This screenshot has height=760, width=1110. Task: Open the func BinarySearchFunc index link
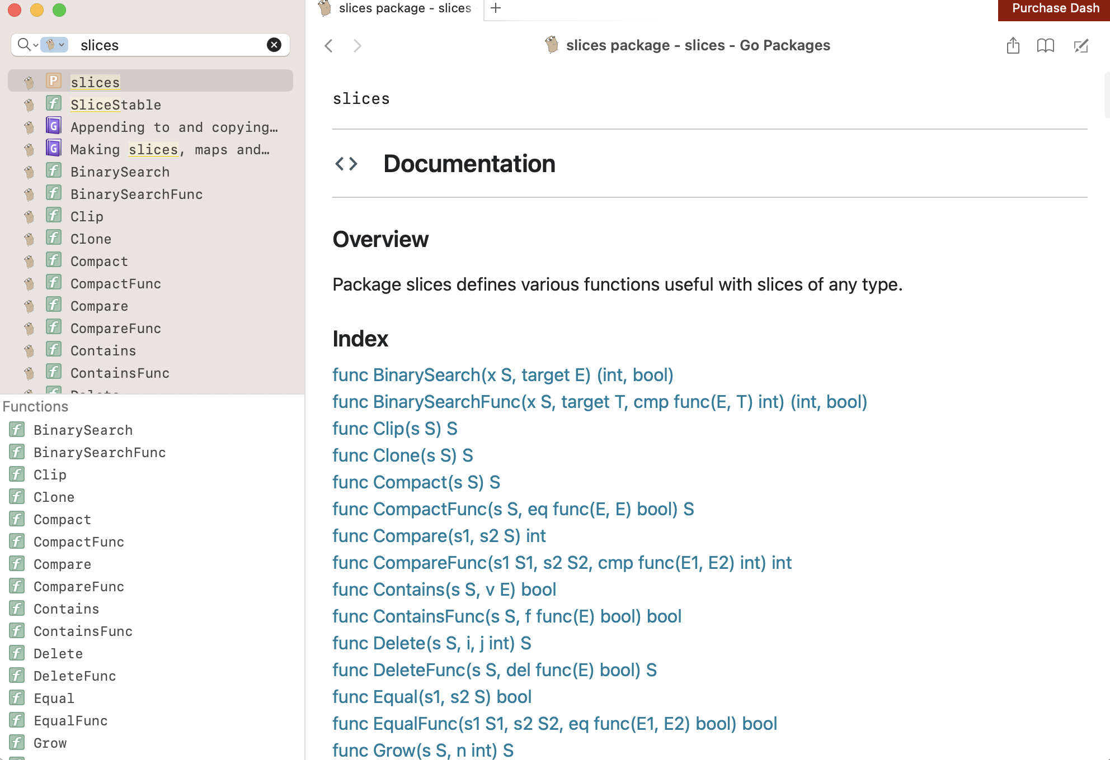(x=599, y=402)
